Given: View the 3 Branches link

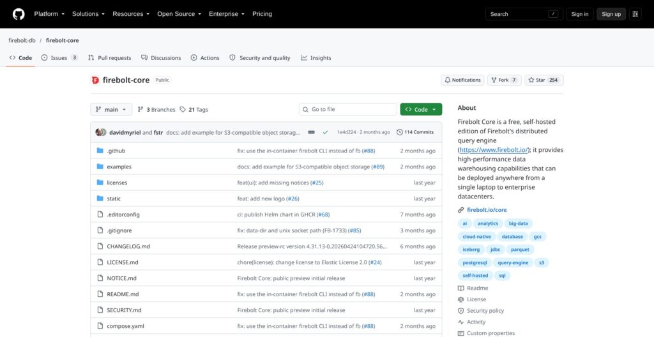Looking at the screenshot, I should point(156,109).
